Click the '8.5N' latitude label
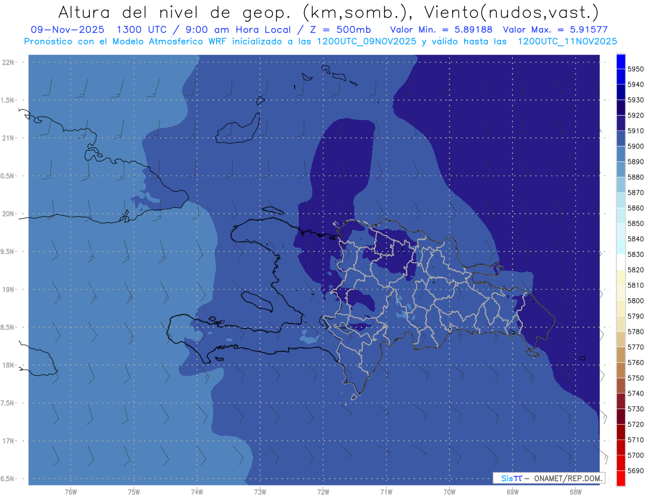This screenshot has height=499, width=646. 8,327
